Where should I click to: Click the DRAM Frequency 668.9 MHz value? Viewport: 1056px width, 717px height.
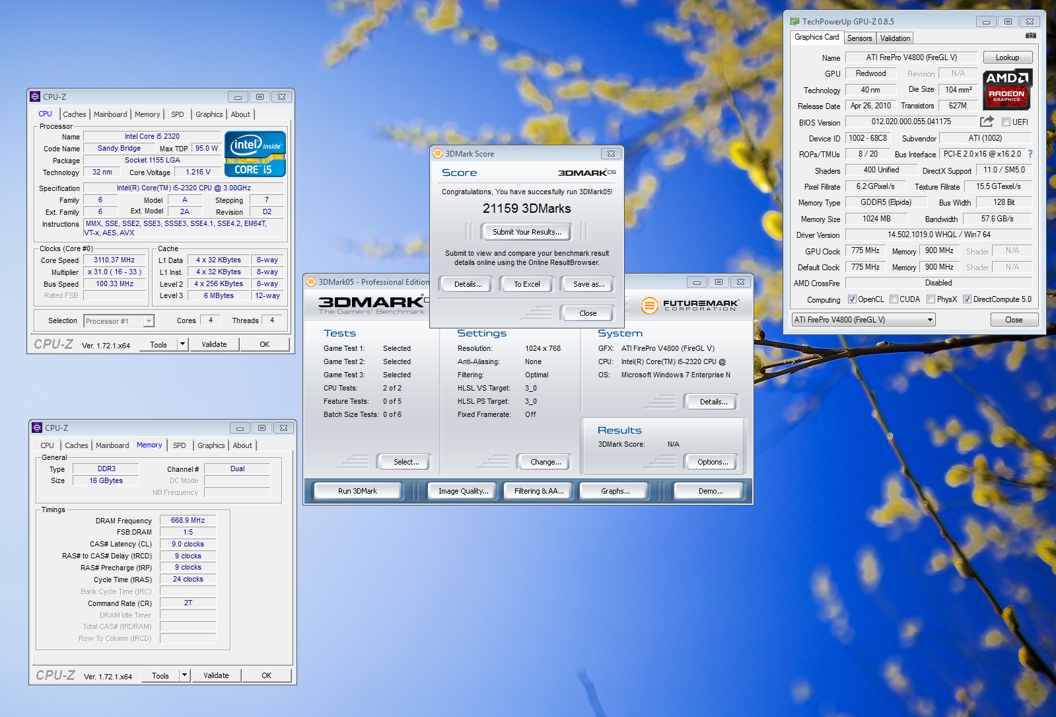tap(188, 520)
